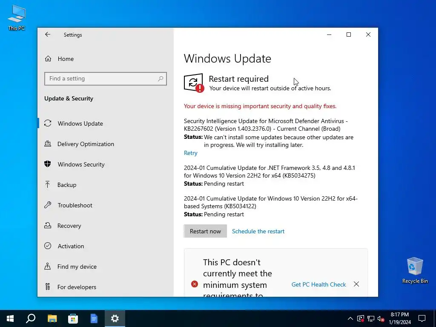Open Microsoft Store from taskbar
This screenshot has width=436, height=327.
point(73,318)
